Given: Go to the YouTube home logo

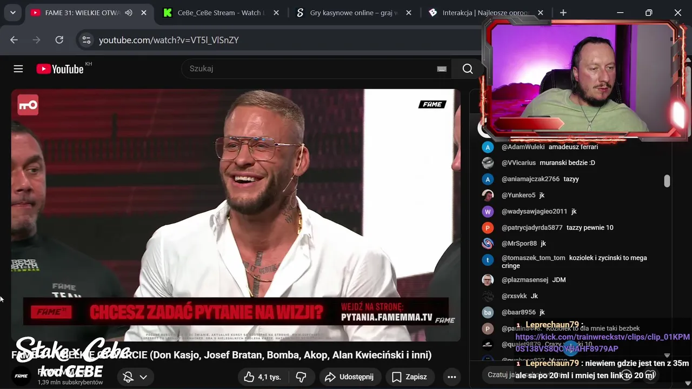Looking at the screenshot, I should [x=60, y=69].
